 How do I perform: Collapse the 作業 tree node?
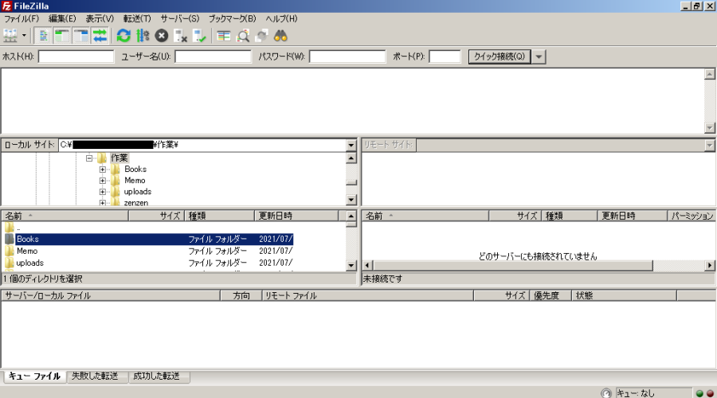coord(89,158)
